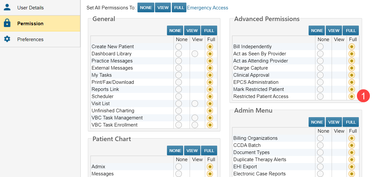Click the User Details person icon

click(x=7, y=7)
